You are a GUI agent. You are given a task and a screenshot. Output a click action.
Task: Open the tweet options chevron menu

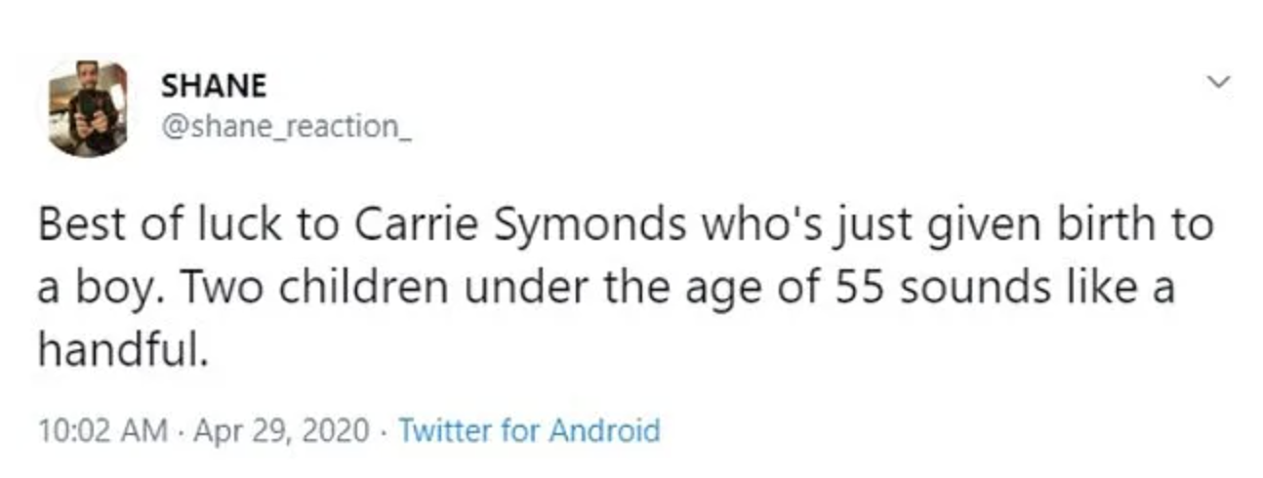tap(1218, 83)
